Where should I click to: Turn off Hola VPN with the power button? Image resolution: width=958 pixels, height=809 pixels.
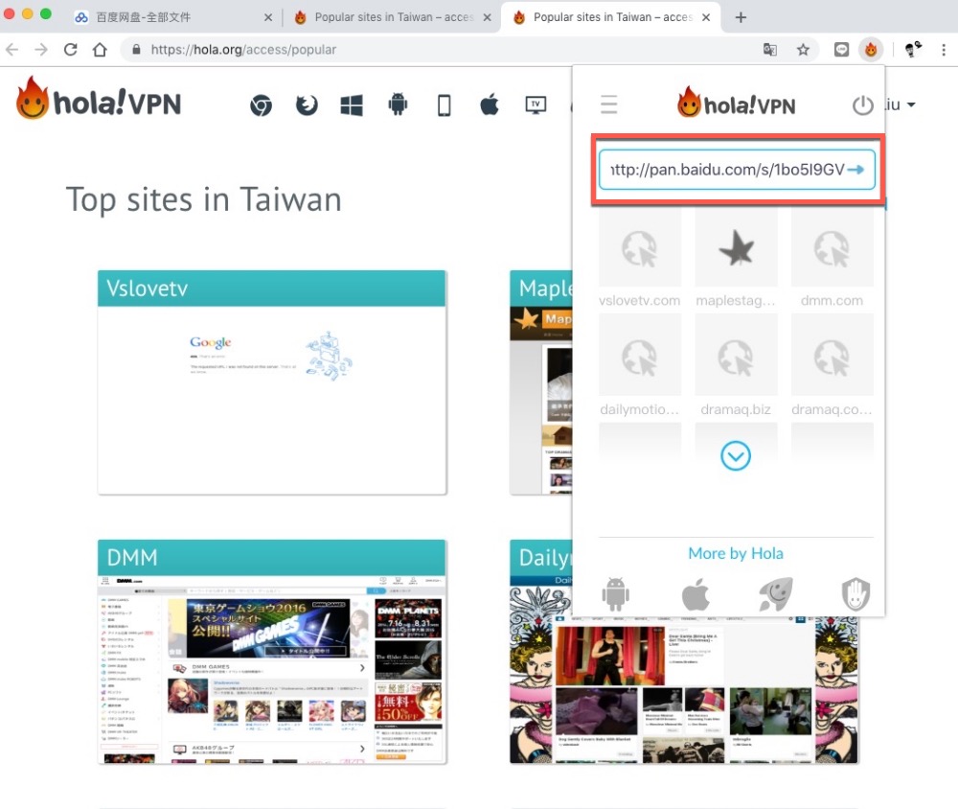pyautogui.click(x=863, y=105)
